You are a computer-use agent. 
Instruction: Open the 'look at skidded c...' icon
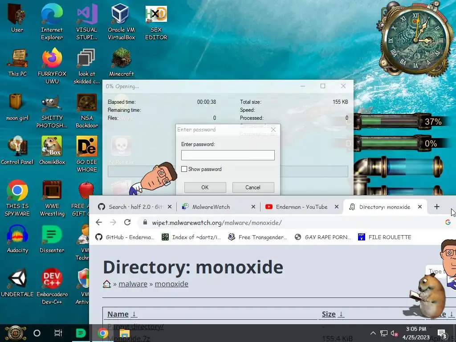click(x=86, y=66)
